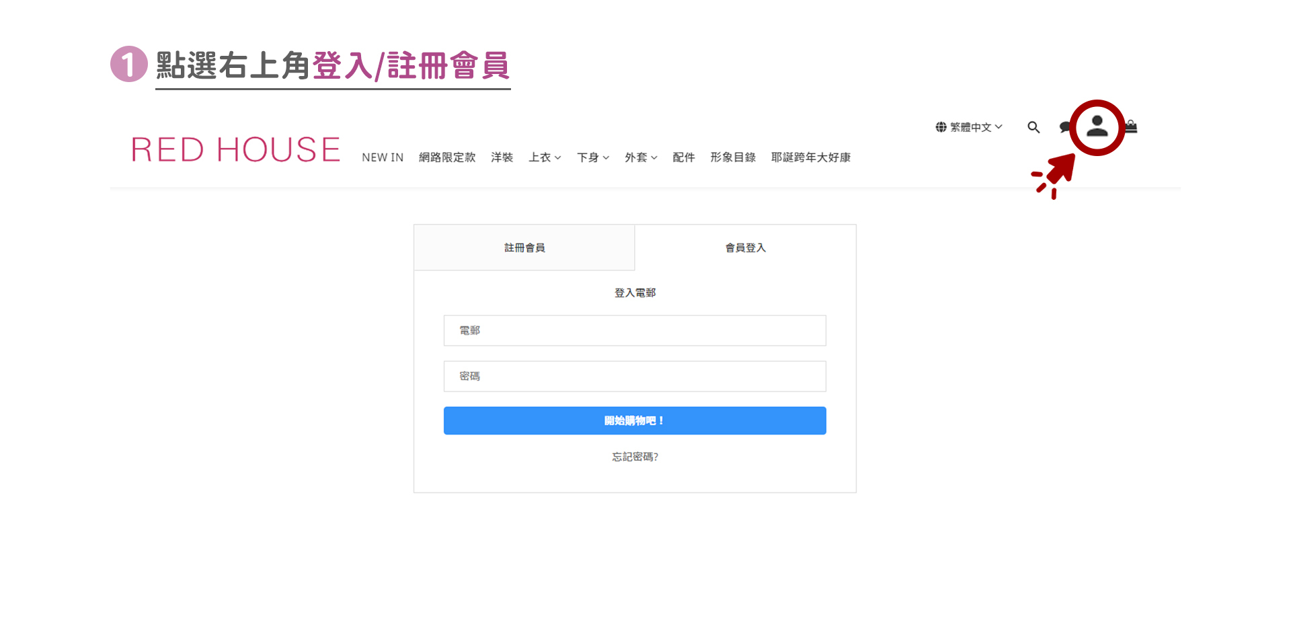Image resolution: width=1291 pixels, height=631 pixels.
Task: Focus the 電郵 email input field
Action: [x=635, y=330]
